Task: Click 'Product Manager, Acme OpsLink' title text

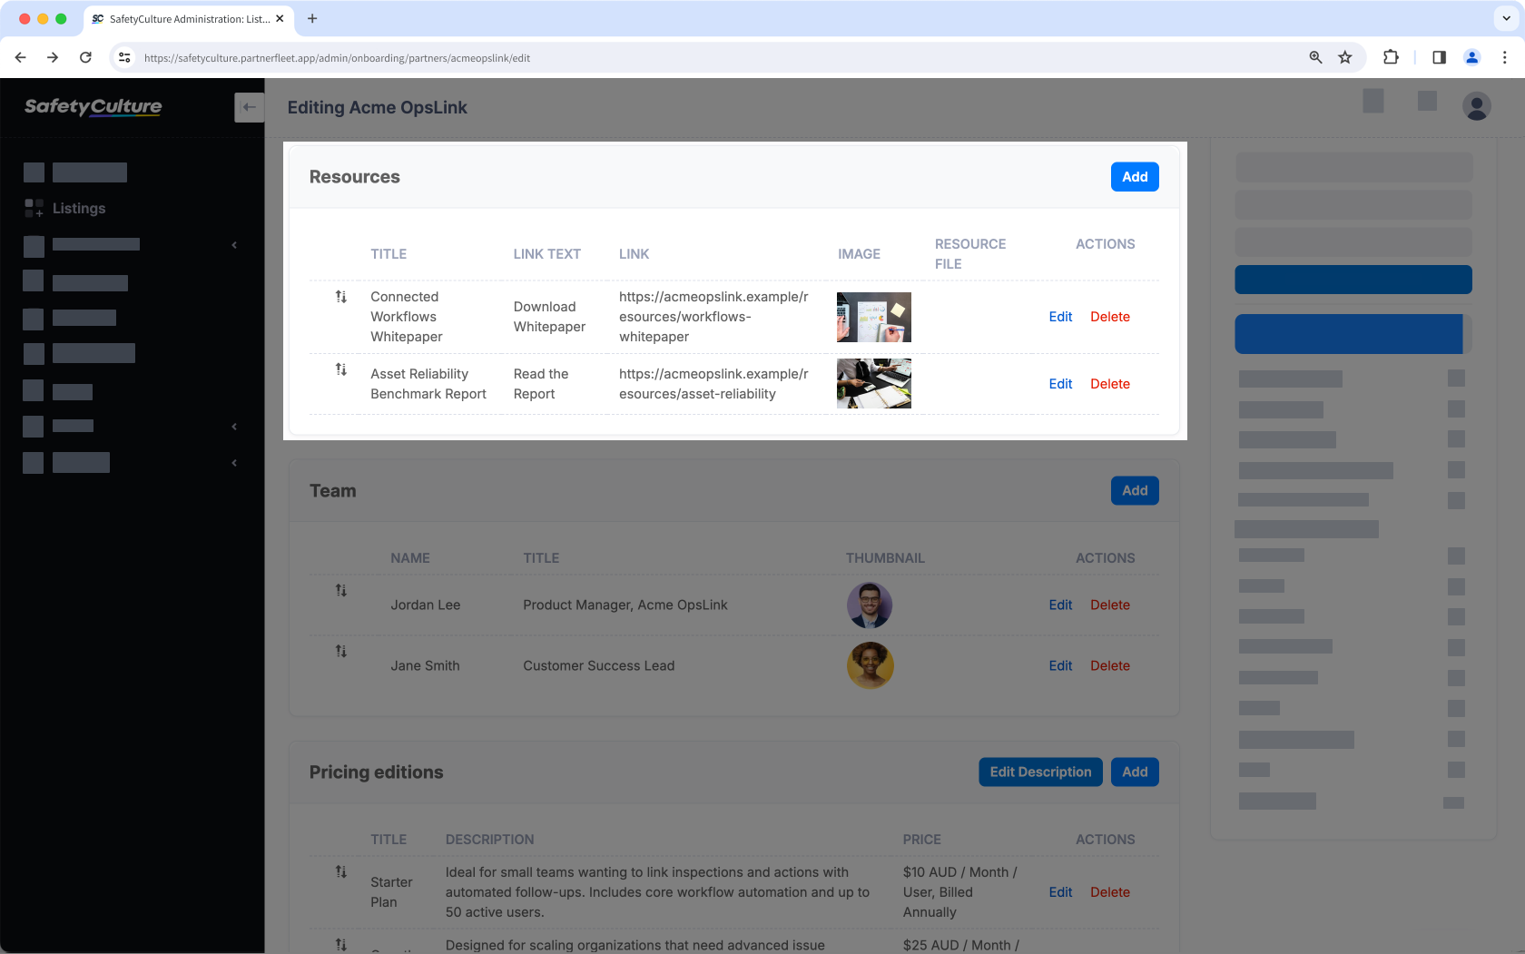Action: coord(625,605)
